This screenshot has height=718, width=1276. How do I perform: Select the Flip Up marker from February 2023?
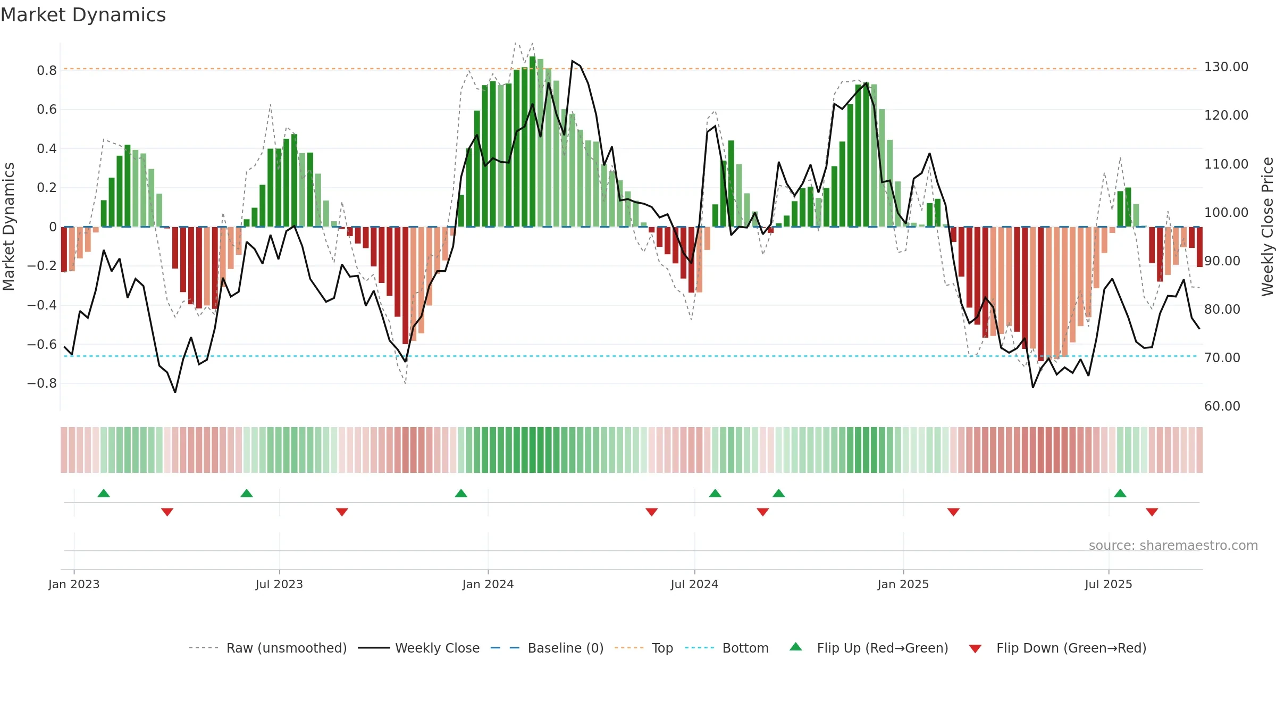pyautogui.click(x=104, y=493)
